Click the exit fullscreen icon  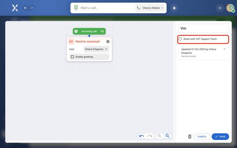click(220, 8)
